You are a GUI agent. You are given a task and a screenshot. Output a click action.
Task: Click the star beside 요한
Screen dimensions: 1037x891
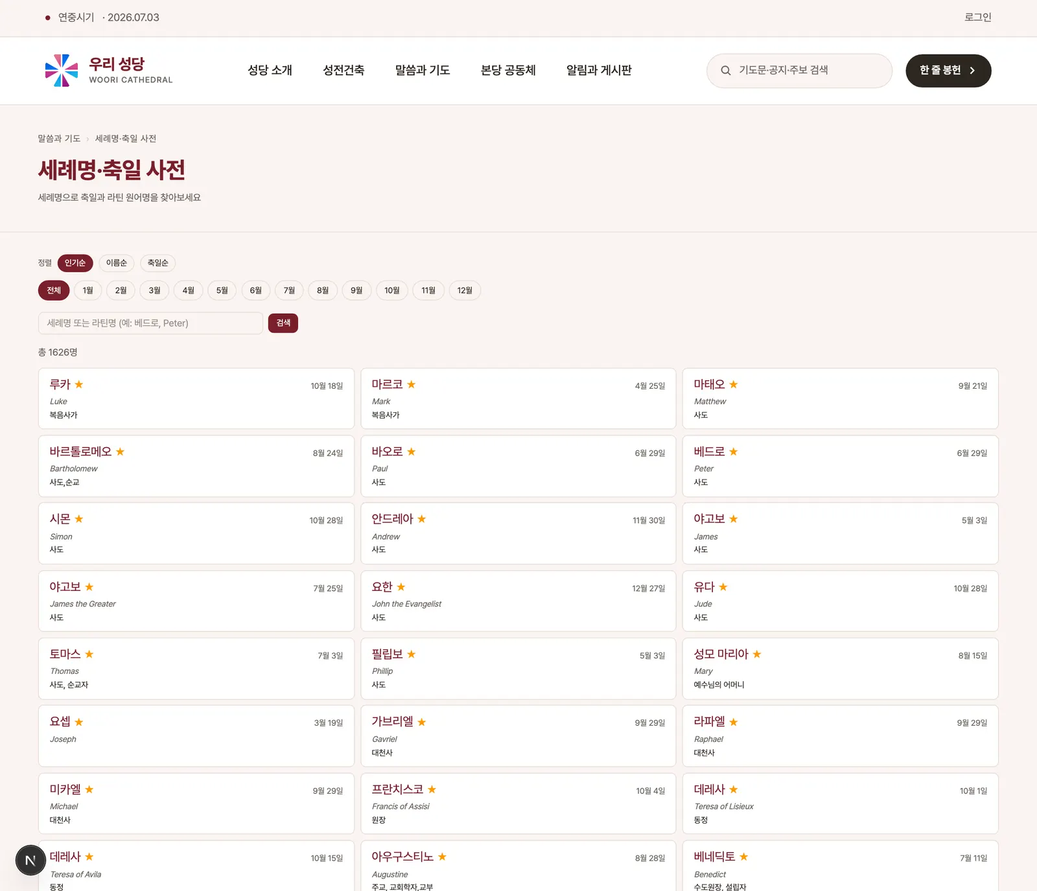click(401, 587)
